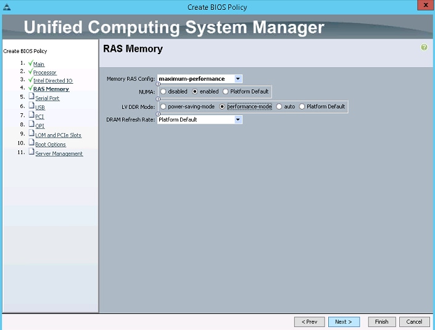Cancel the Create BIOS Policy wizard

[x=414, y=322]
